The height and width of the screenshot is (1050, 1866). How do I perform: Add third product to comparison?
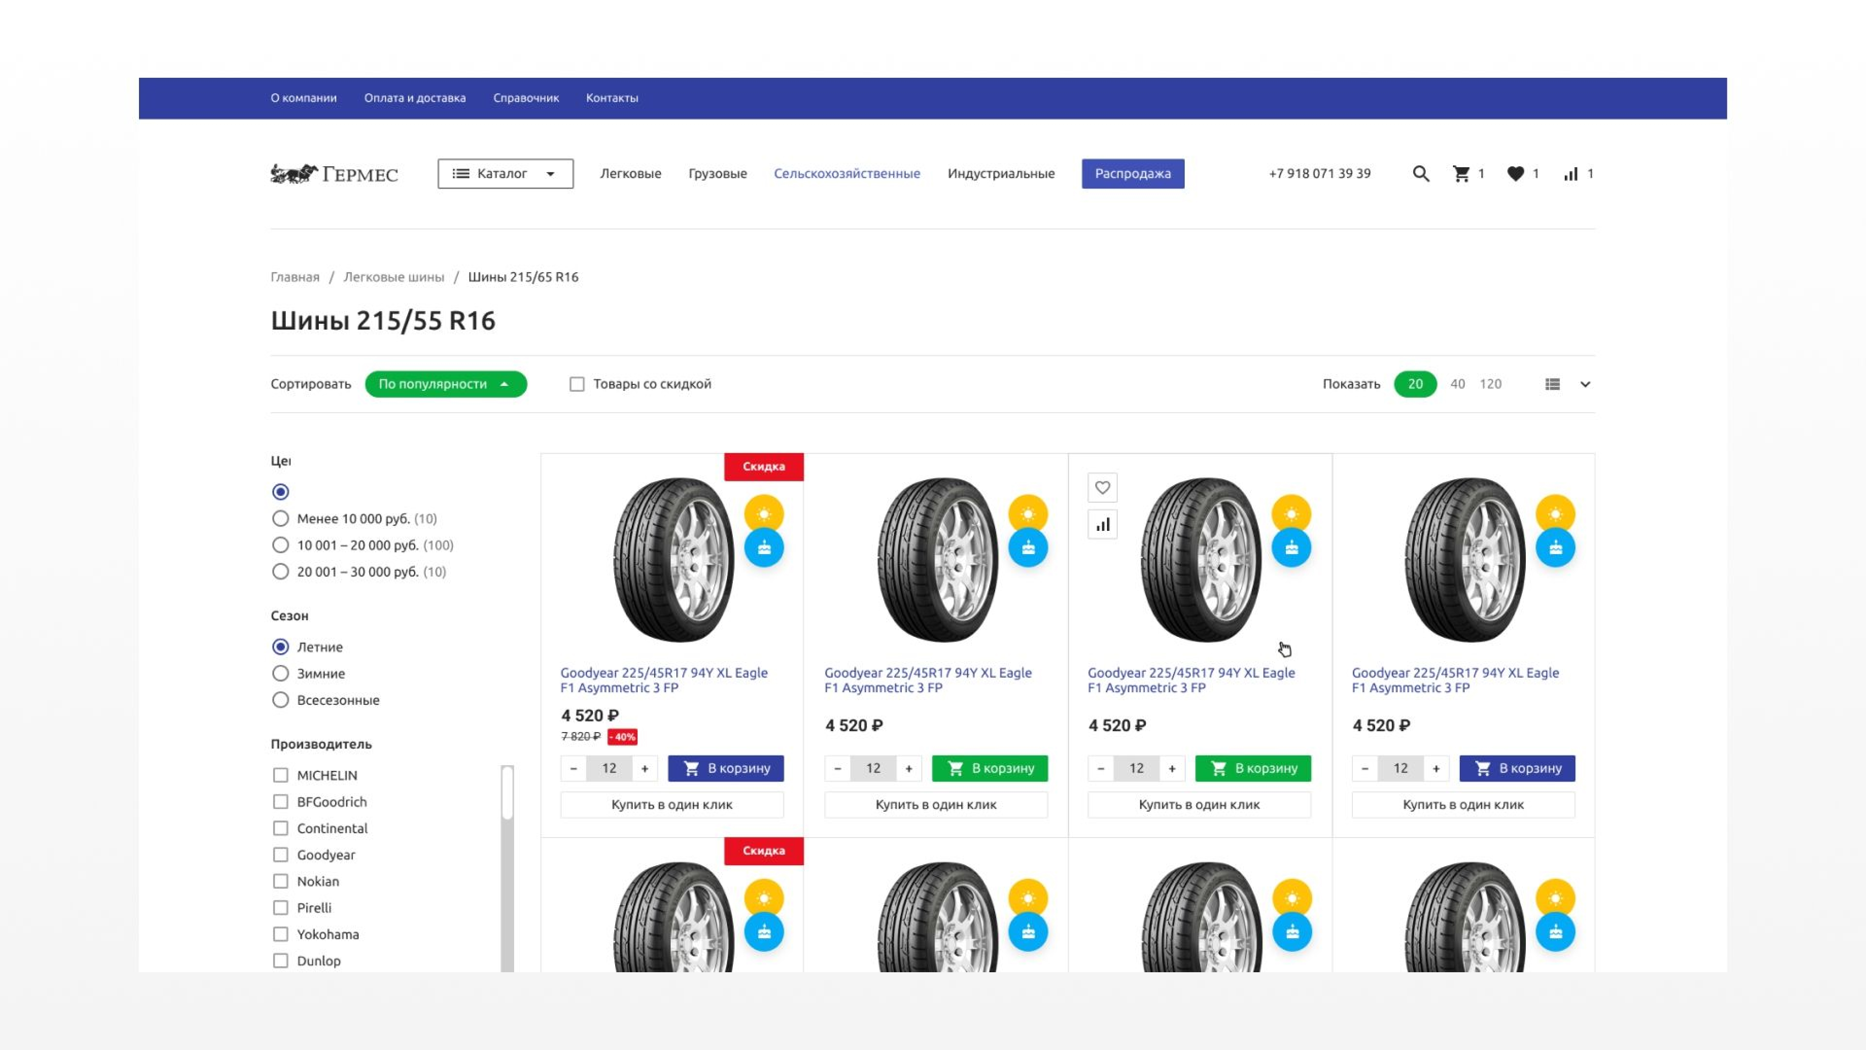click(1103, 525)
